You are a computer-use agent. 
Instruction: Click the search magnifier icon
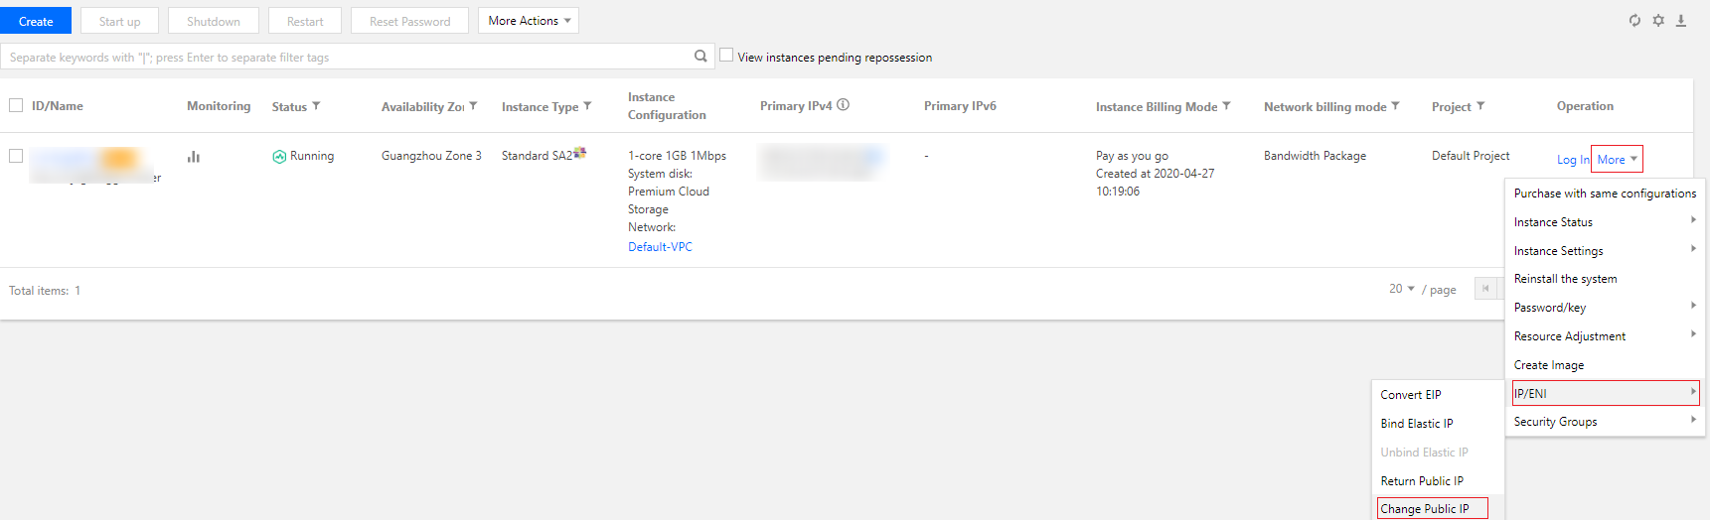pyautogui.click(x=700, y=57)
